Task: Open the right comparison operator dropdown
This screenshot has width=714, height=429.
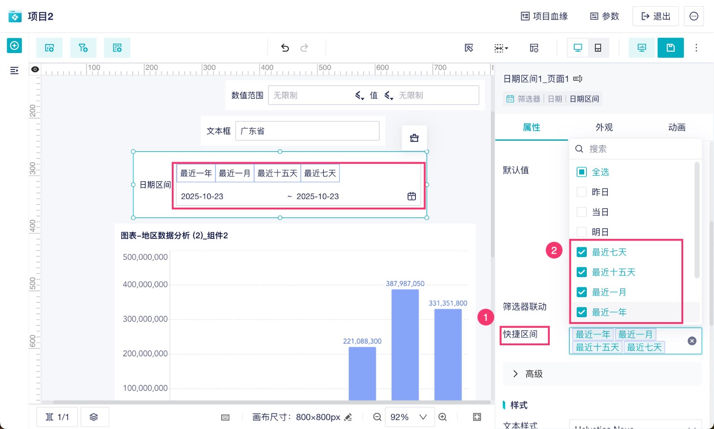Action: (x=389, y=95)
